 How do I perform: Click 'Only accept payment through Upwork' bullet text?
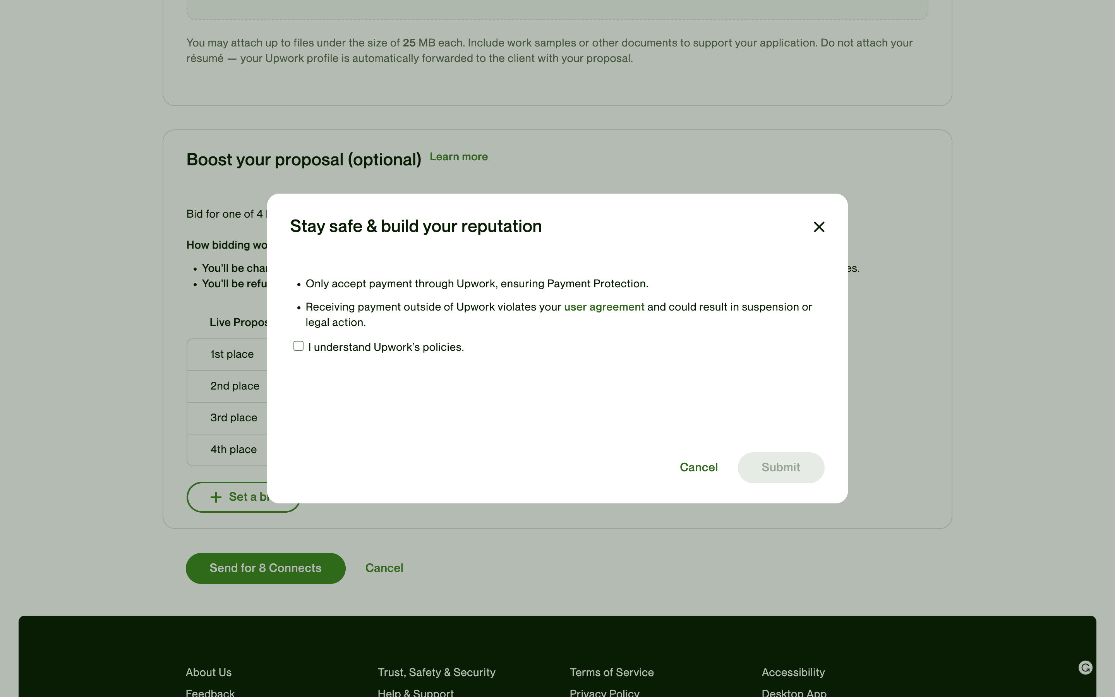coord(477,284)
